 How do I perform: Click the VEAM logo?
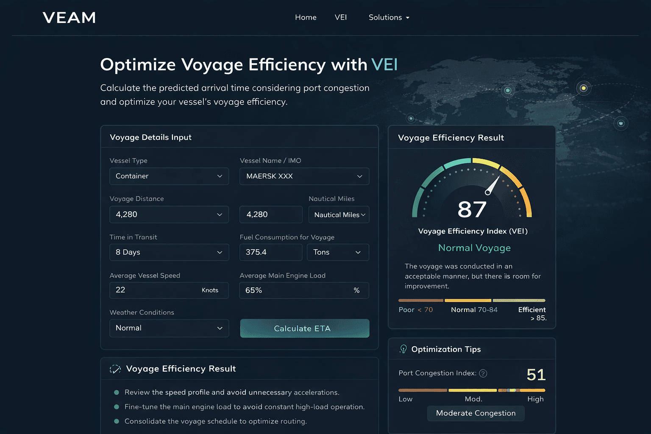pyautogui.click(x=69, y=17)
